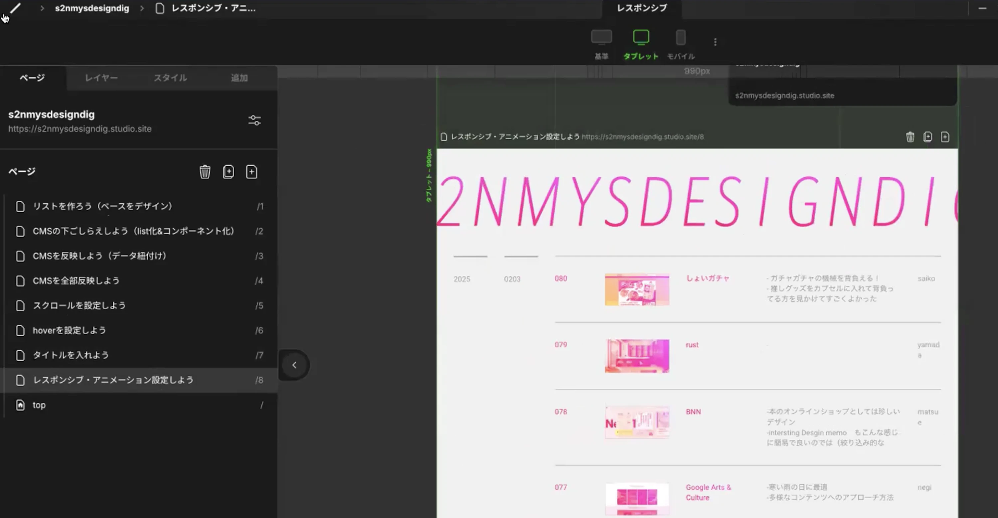The width and height of the screenshot is (998, 518).
Task: Add new page via sidebar plus icon
Action: [251, 172]
